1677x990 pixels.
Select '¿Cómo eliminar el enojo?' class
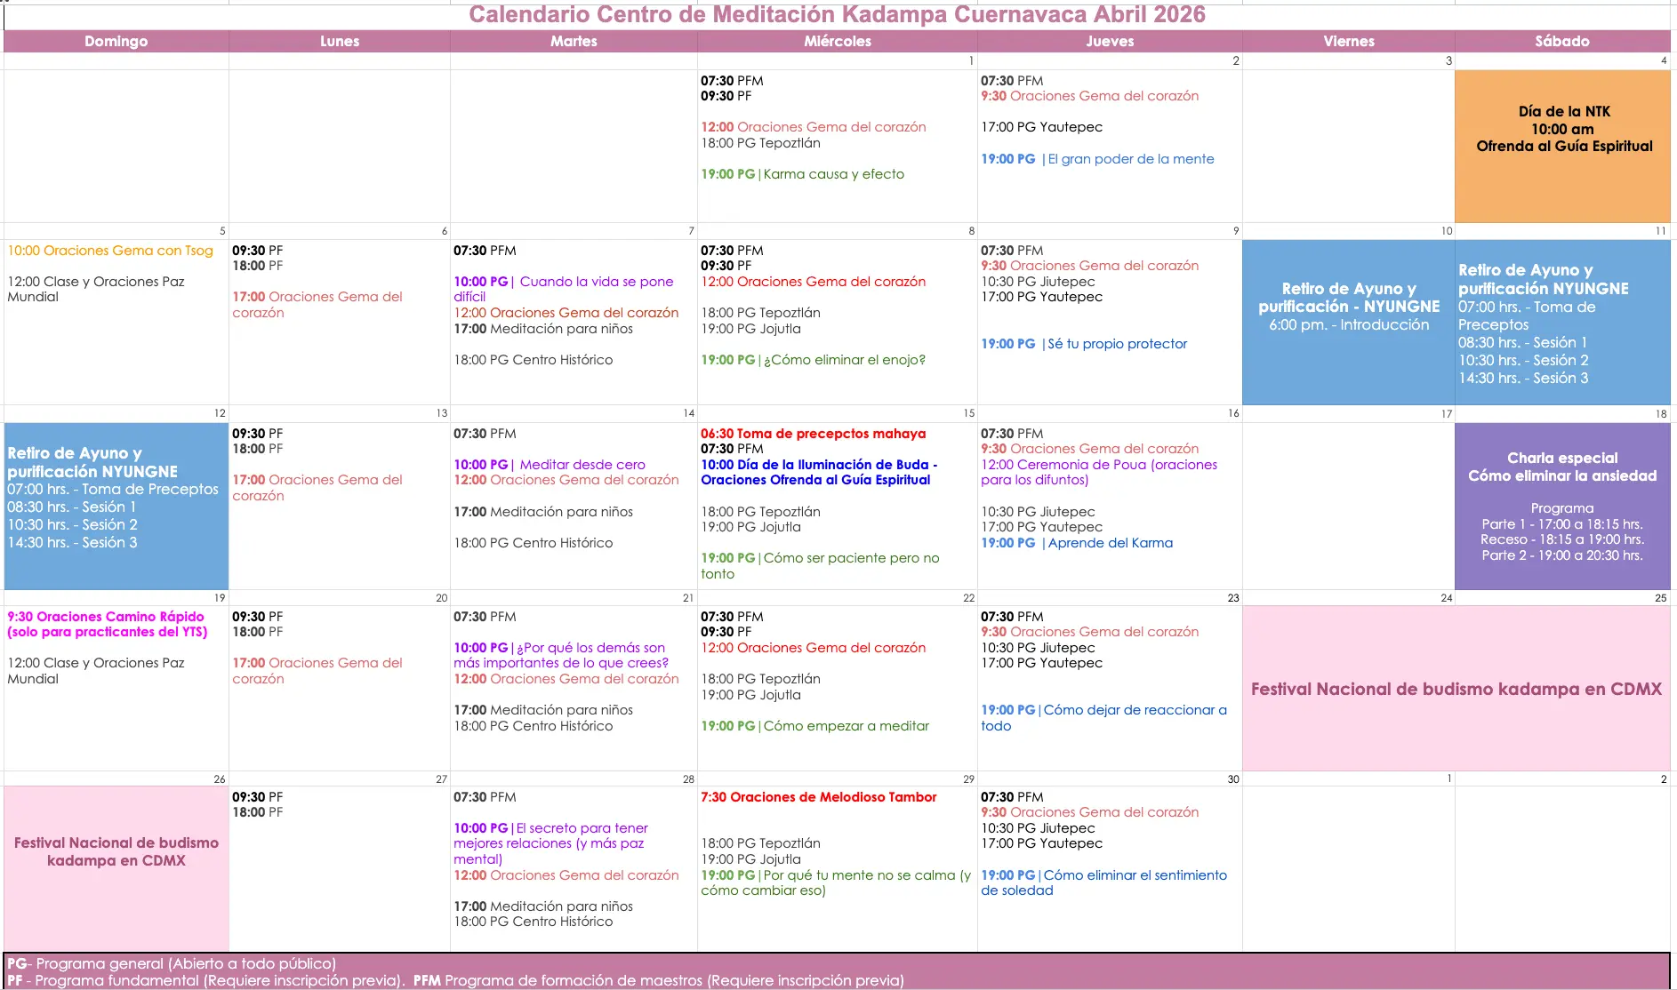point(843,360)
